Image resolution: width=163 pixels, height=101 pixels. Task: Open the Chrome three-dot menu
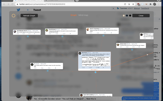pyautogui.click(x=159, y=4)
